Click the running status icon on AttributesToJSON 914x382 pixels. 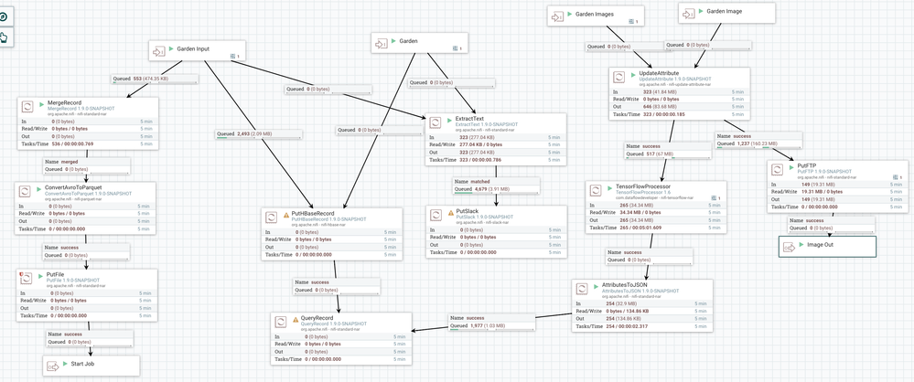[597, 286]
